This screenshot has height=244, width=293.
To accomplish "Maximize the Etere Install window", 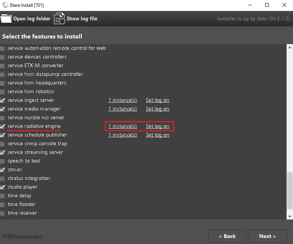I will [267, 5].
